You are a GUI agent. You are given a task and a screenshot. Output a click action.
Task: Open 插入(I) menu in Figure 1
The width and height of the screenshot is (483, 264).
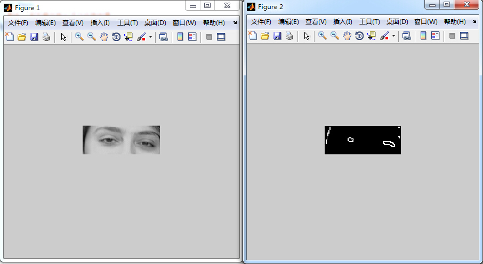click(100, 23)
